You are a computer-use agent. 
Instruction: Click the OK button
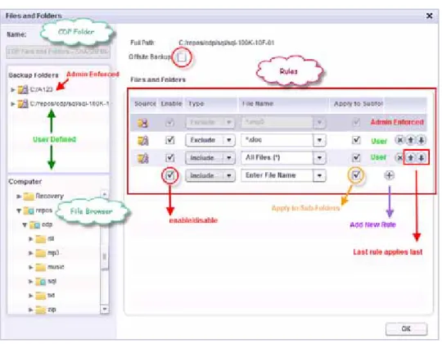(406, 328)
